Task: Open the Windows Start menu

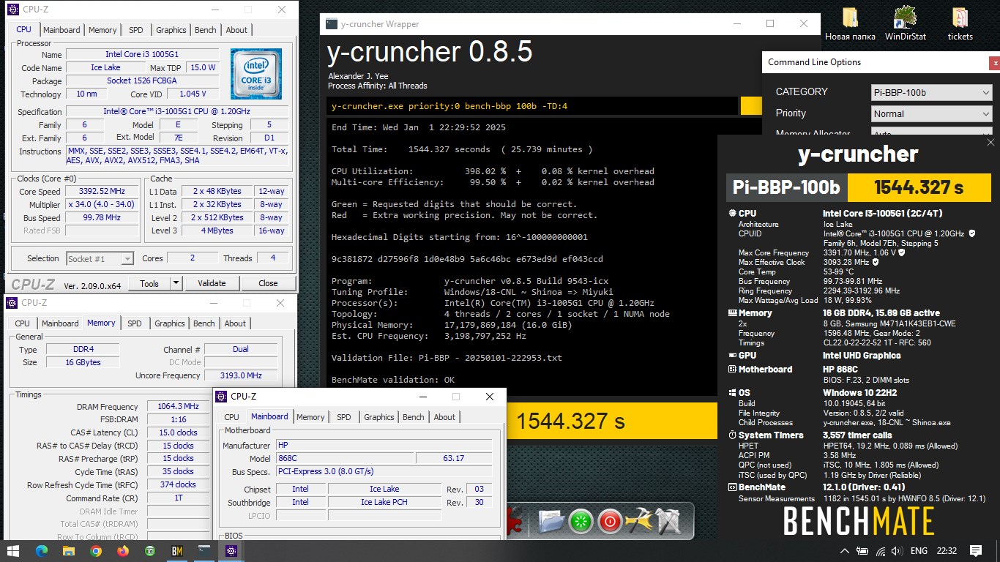Action: click(x=13, y=550)
